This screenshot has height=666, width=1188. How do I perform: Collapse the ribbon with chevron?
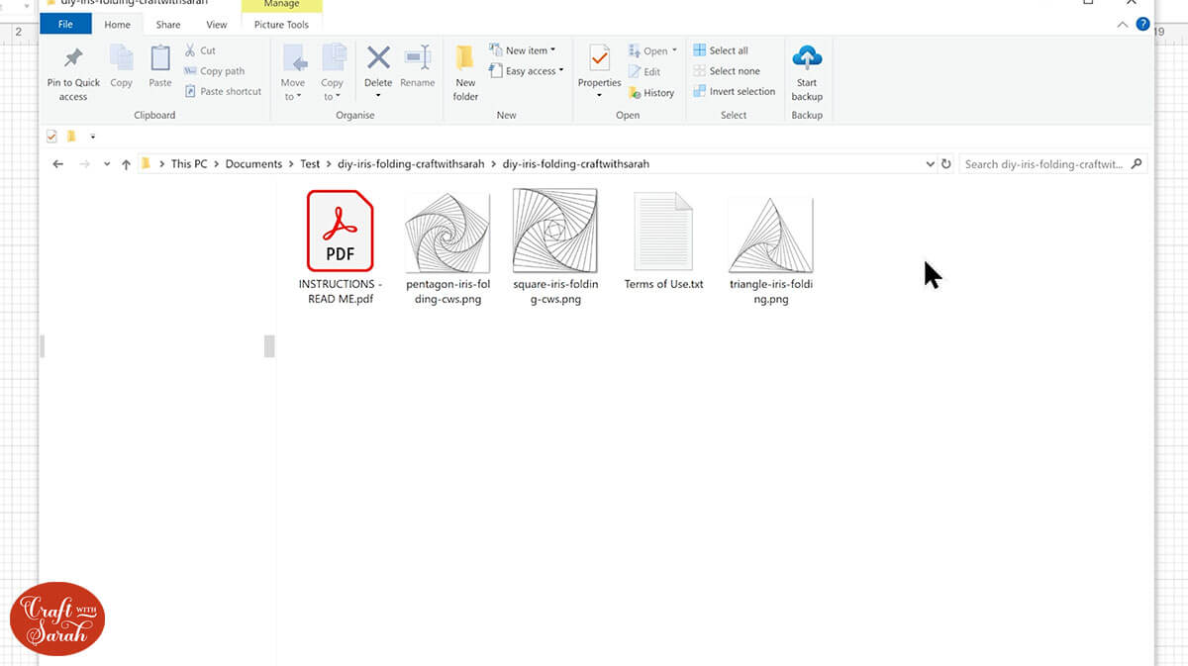click(1123, 24)
